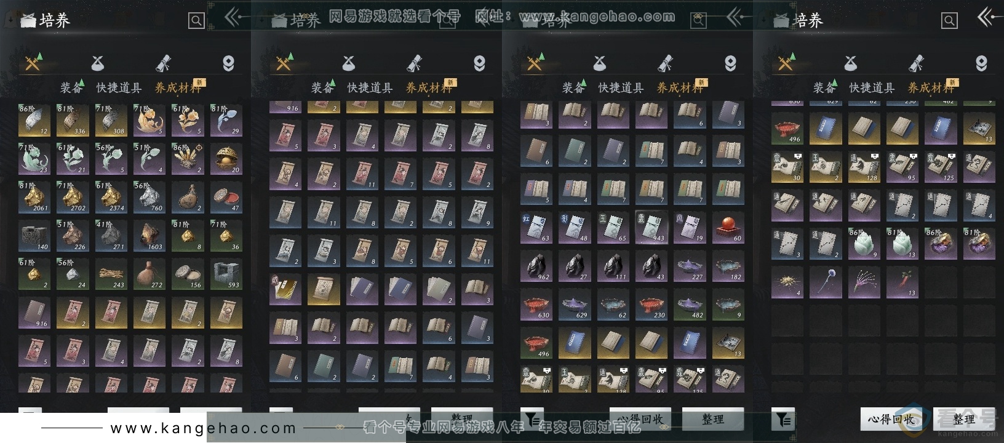Select 71阶 ore item with count 308

tap(111, 121)
